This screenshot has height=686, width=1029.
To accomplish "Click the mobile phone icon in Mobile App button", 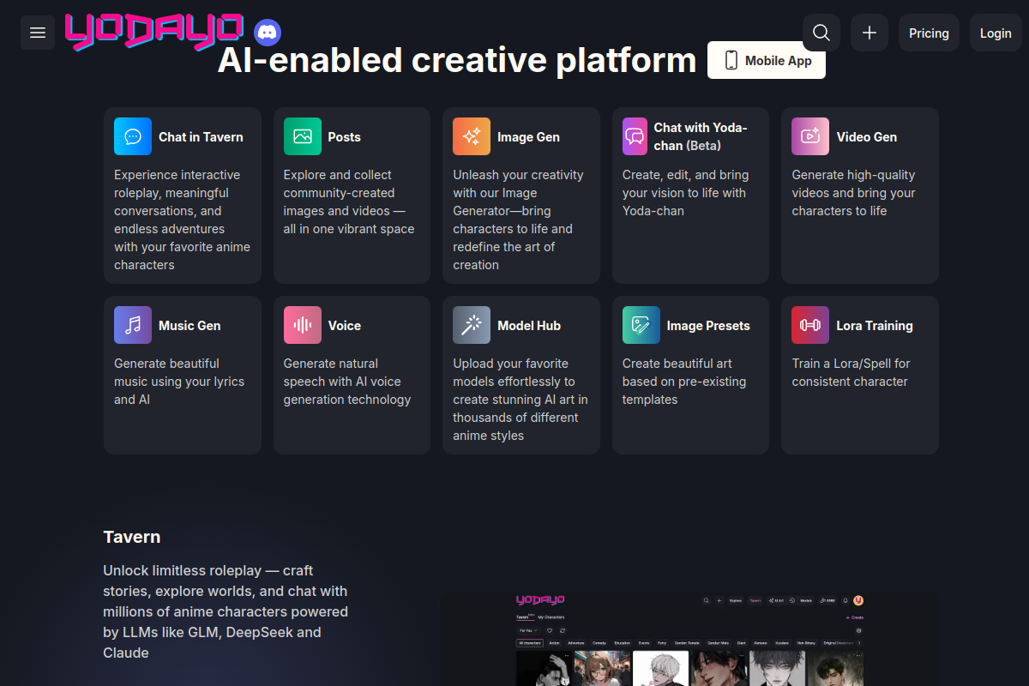I will tap(731, 60).
